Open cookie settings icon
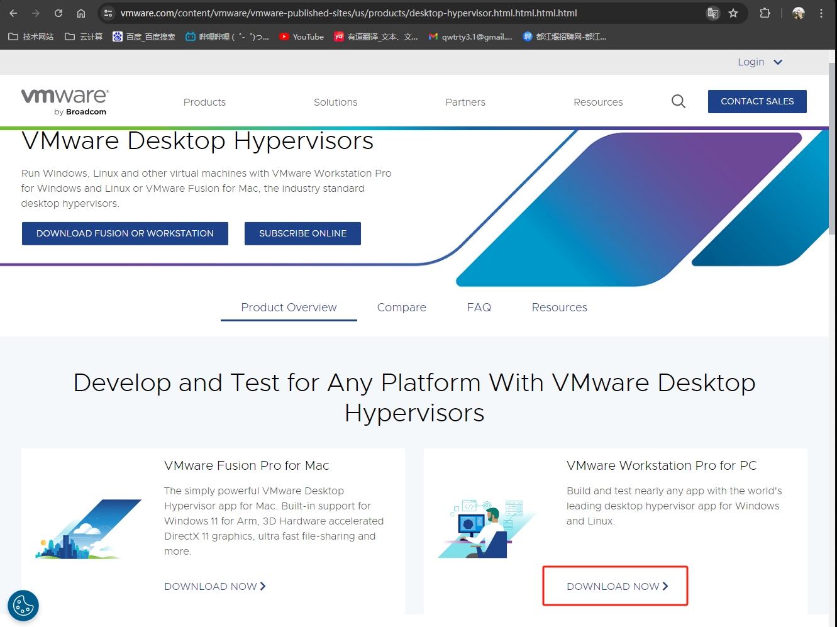837x627 pixels. click(23, 606)
